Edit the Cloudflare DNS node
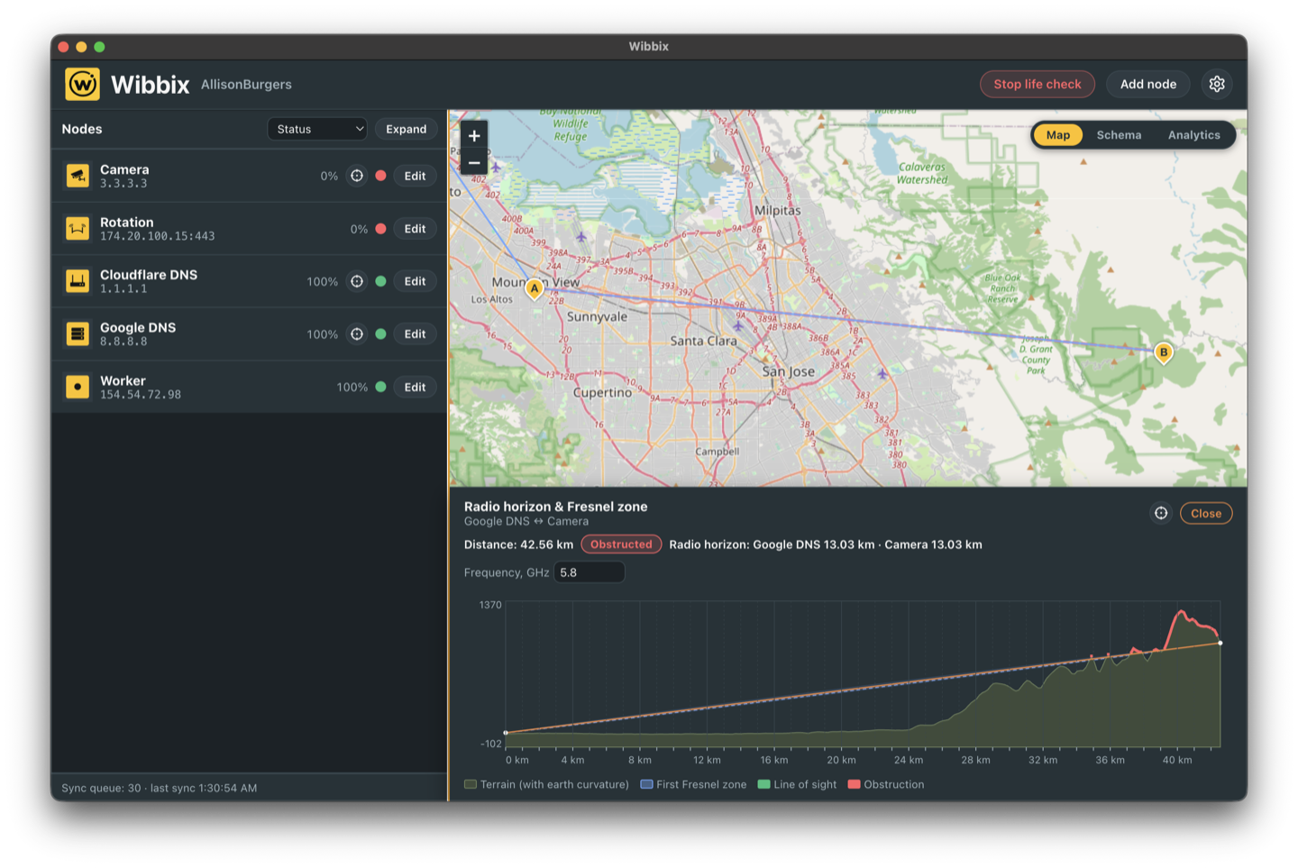1298x868 pixels. point(415,281)
